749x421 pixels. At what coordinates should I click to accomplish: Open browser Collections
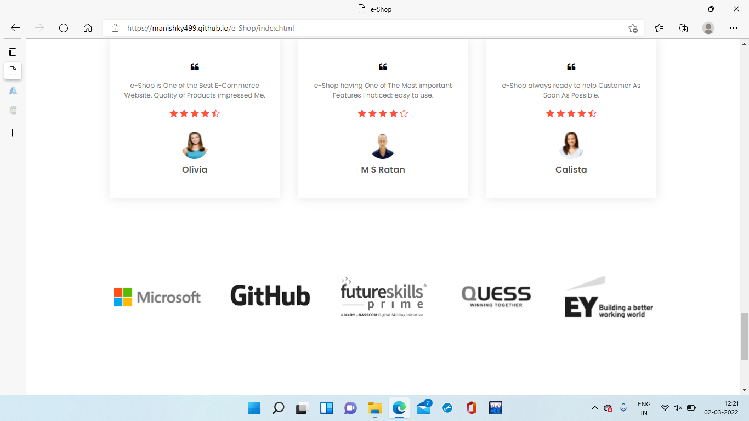(683, 28)
